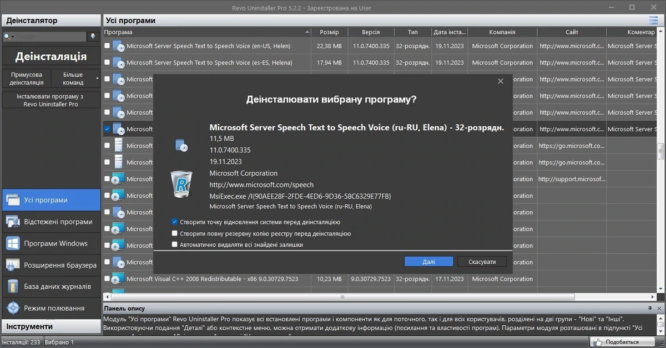Screen dimensions: 666x348
Task: Click the program icon of the es-ES Helena row
Action: click(x=119, y=63)
